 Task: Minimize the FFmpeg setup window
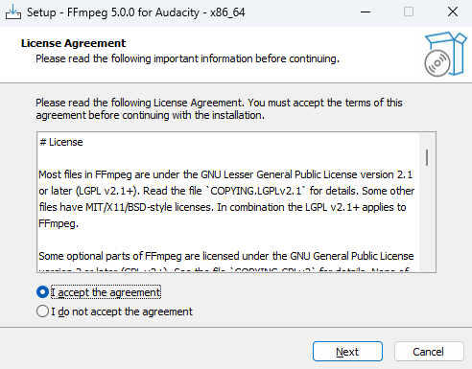[366, 12]
